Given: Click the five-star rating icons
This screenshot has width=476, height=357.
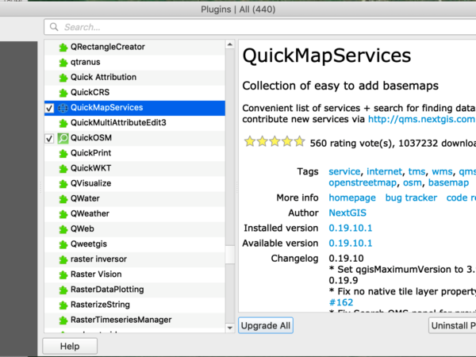Looking at the screenshot, I should (x=274, y=141).
